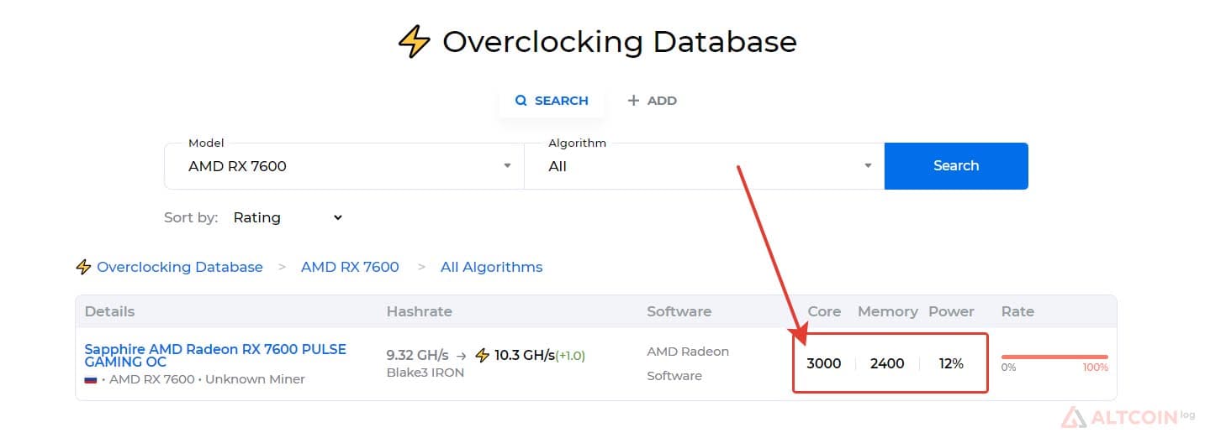
Task: Follow the Overcloking Database breadcrumb link
Action: tap(180, 267)
